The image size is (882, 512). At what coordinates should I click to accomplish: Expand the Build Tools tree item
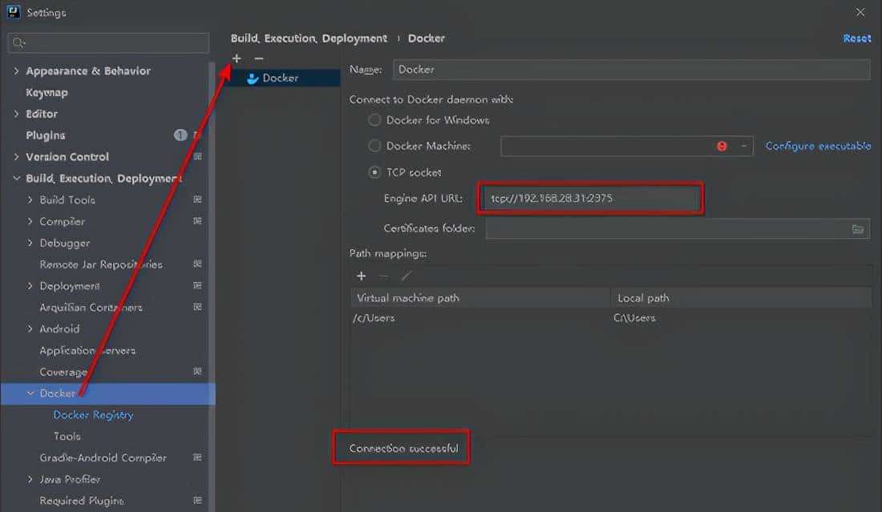pyautogui.click(x=30, y=200)
